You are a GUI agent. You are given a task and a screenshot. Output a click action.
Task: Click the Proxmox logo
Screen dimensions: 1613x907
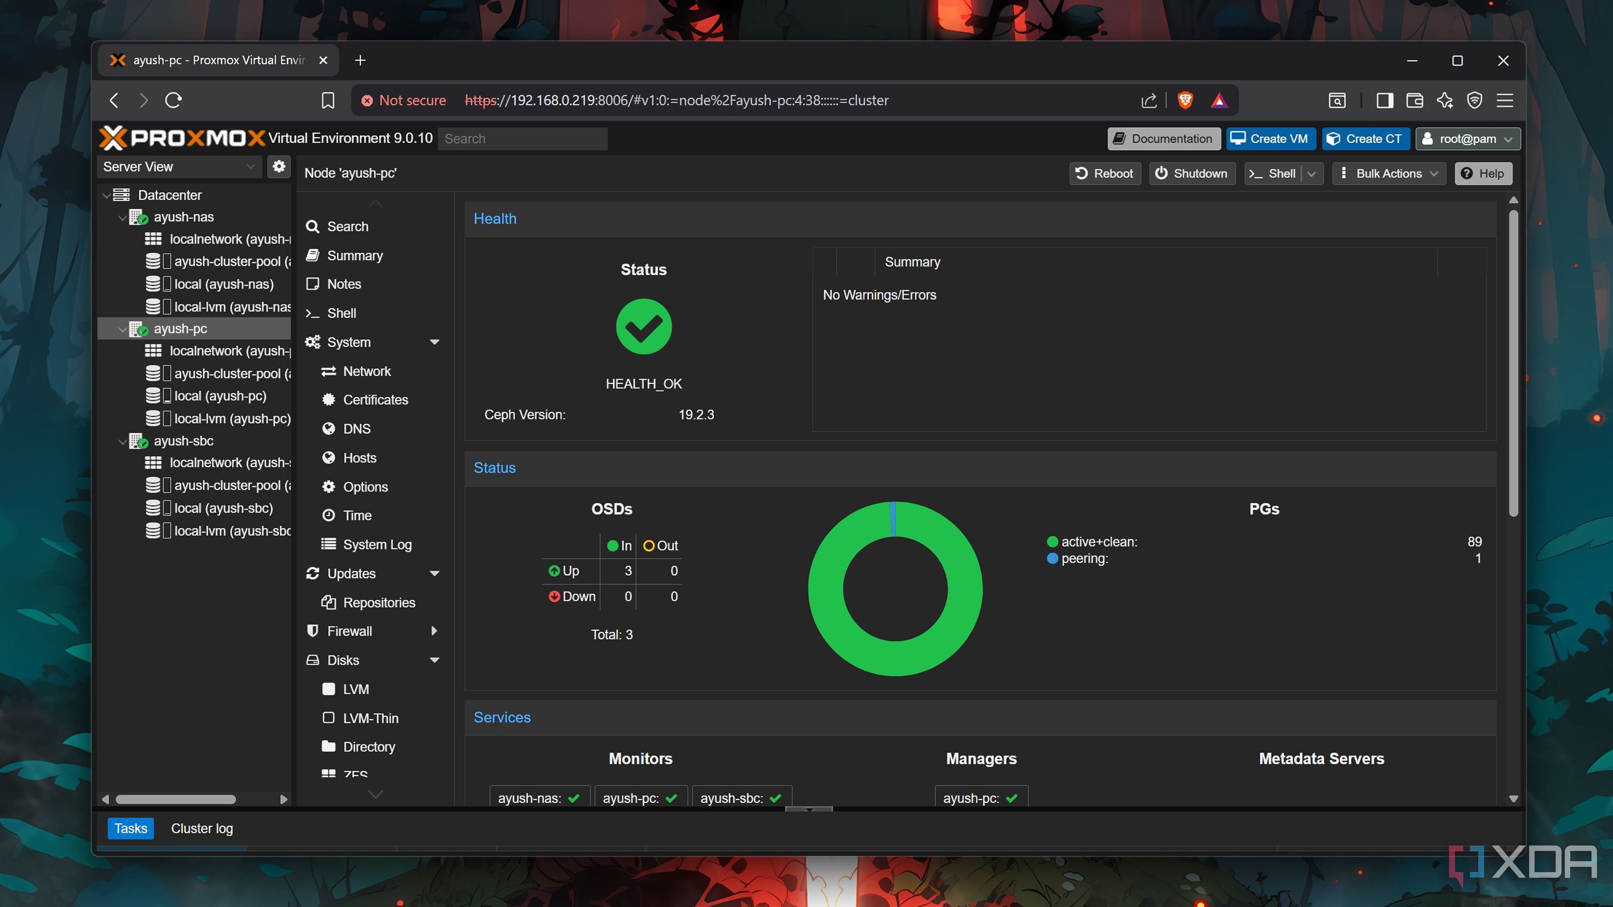click(182, 138)
